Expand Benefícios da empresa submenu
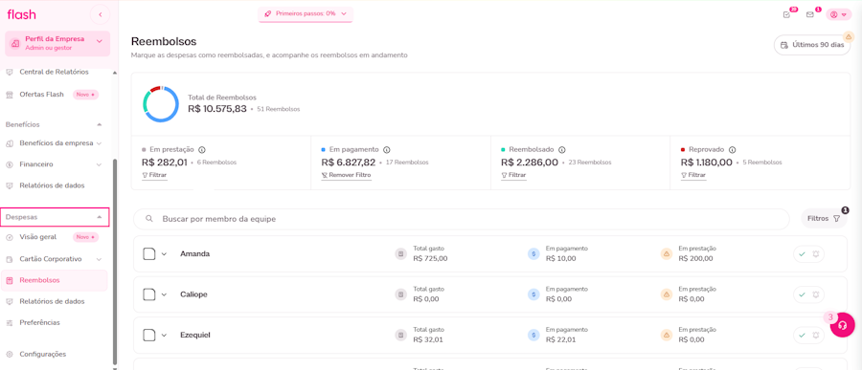 99,143
